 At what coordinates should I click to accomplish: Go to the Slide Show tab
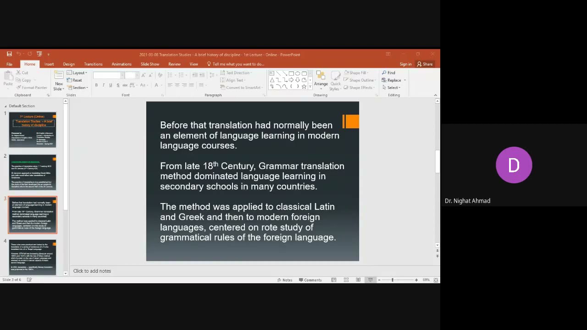150,64
